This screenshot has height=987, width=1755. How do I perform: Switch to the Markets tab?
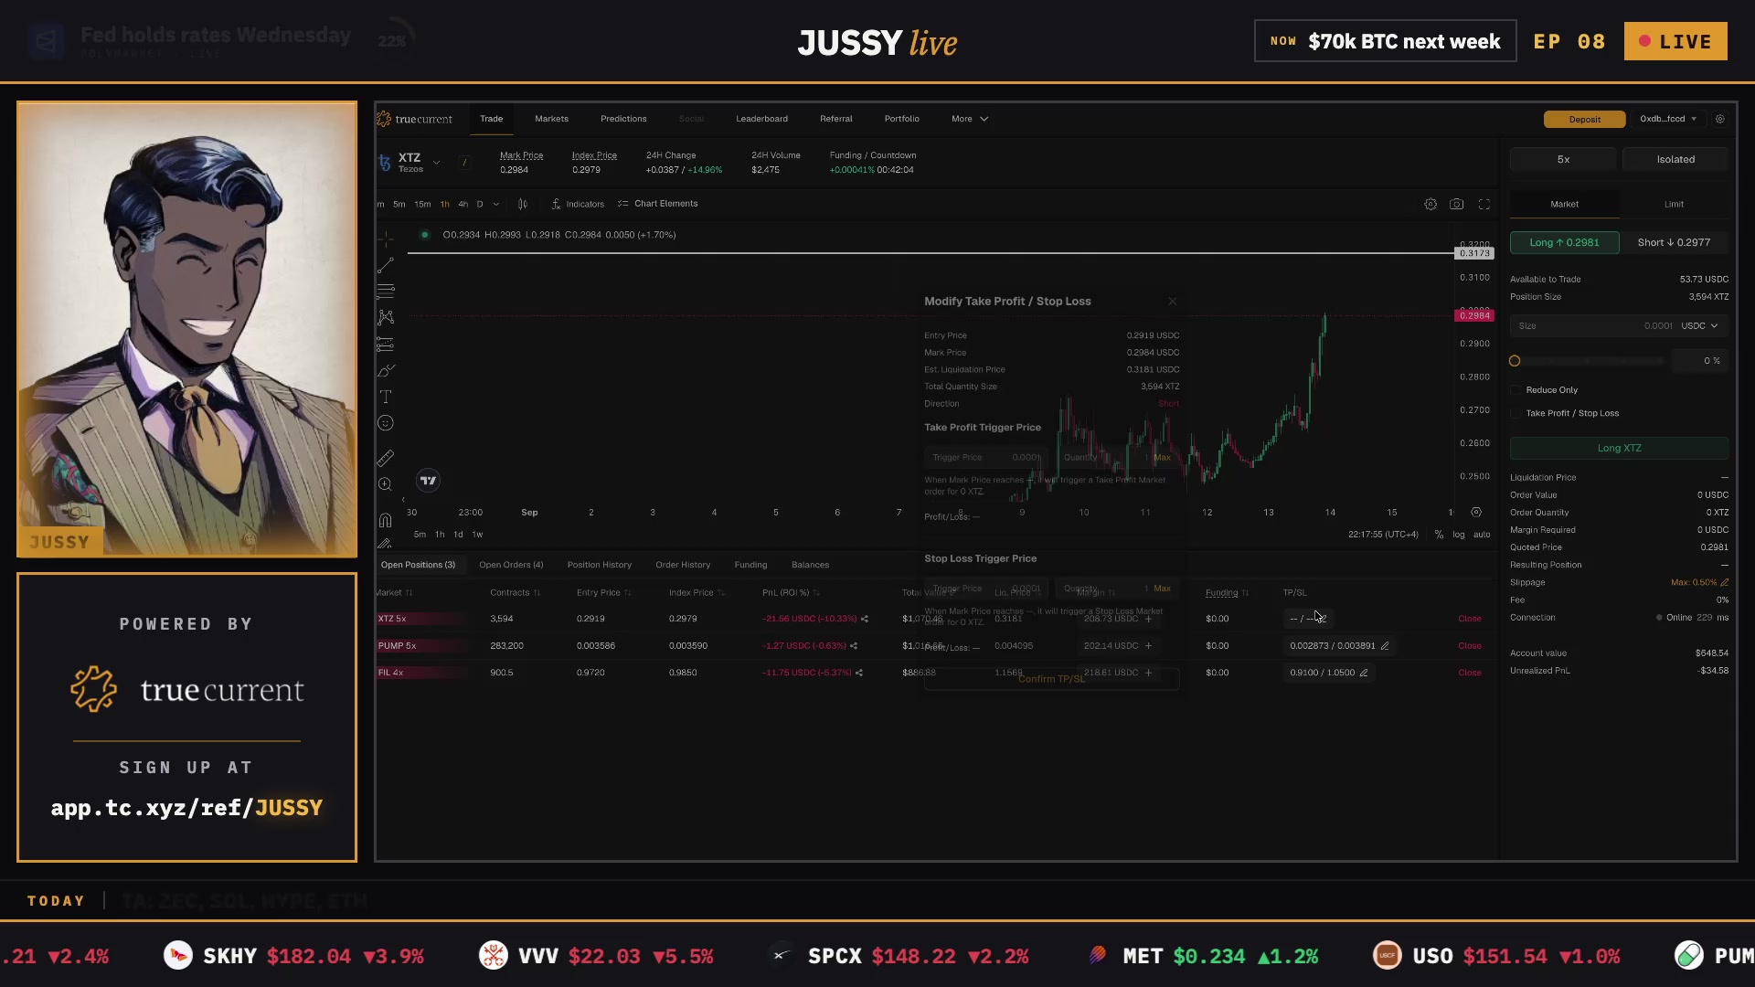click(x=551, y=119)
